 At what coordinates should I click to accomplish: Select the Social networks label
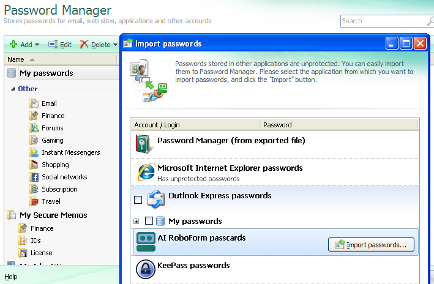[64, 177]
